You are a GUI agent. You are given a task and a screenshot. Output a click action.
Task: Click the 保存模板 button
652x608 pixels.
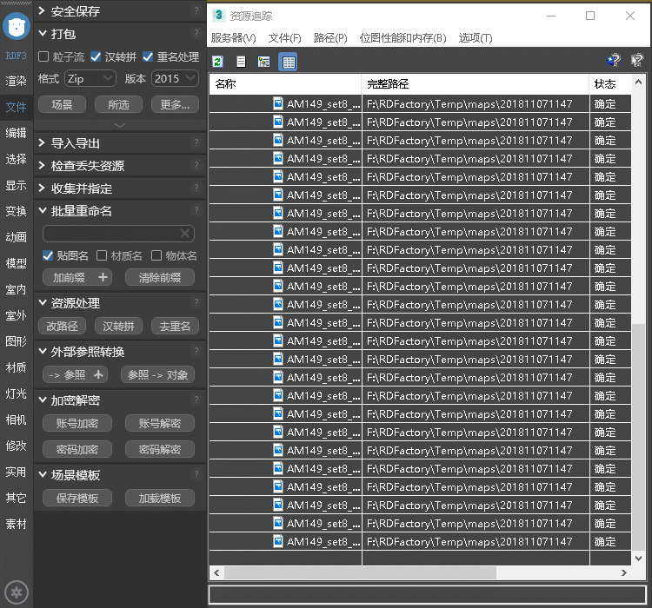point(77,498)
